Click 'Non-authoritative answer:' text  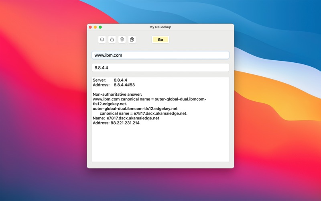[117, 94]
